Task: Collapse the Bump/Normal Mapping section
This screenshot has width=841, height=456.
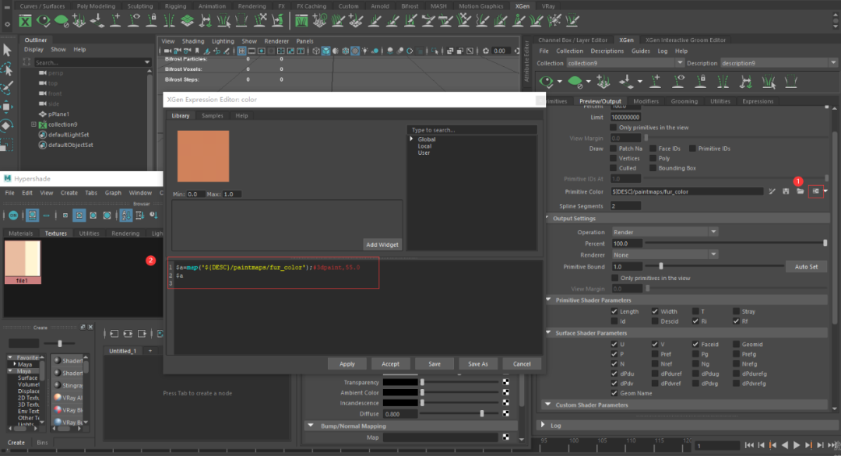Action: [x=311, y=426]
